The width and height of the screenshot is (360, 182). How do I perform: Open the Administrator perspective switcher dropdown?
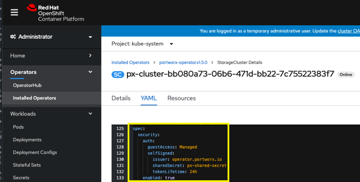click(90, 37)
